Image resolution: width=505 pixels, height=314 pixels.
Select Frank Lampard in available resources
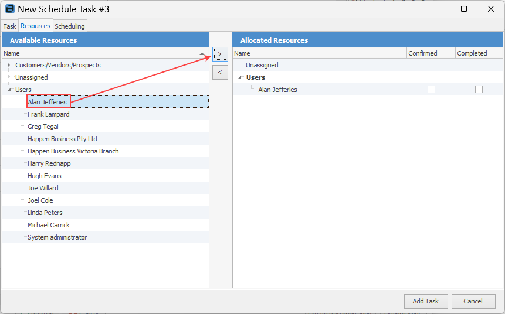point(48,114)
